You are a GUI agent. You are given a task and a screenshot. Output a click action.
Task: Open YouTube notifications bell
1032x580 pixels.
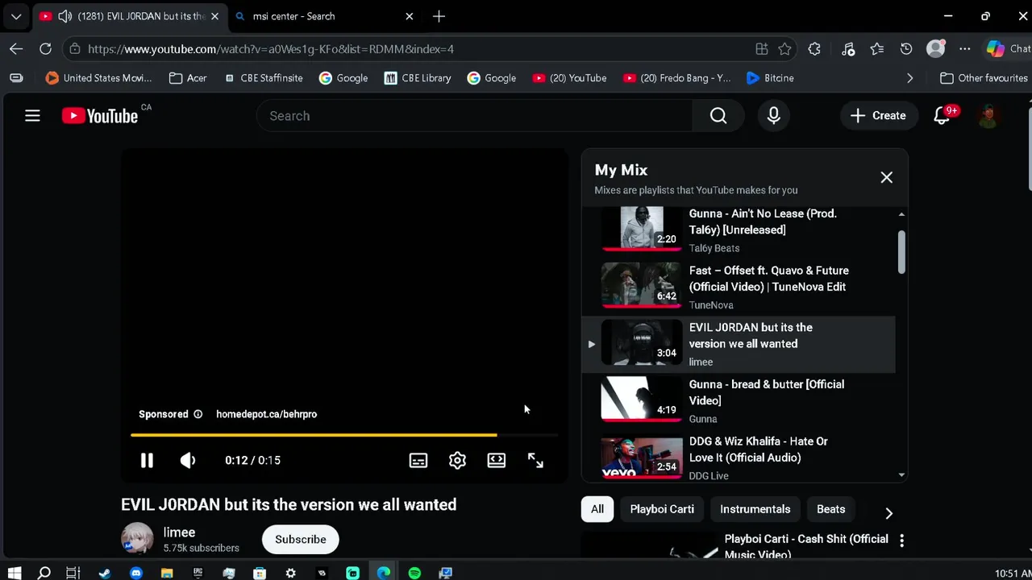[942, 116]
